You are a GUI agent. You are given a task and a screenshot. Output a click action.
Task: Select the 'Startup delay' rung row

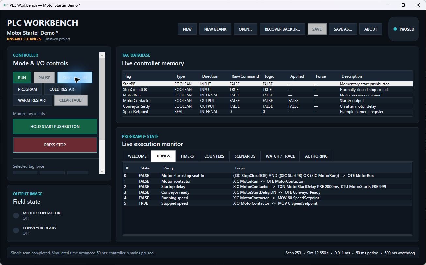(267, 187)
